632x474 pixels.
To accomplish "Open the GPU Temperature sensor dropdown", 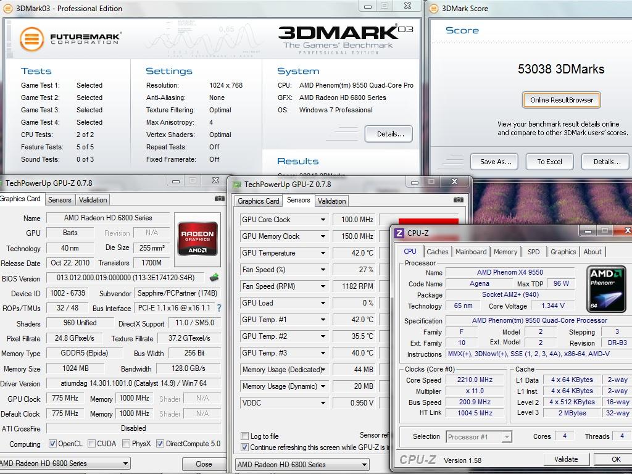I will pos(323,253).
